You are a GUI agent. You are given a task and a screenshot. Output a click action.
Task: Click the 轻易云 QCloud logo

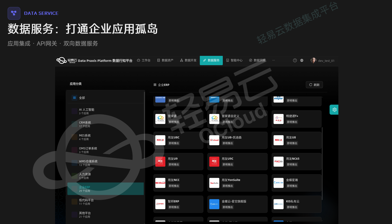coord(66,61)
